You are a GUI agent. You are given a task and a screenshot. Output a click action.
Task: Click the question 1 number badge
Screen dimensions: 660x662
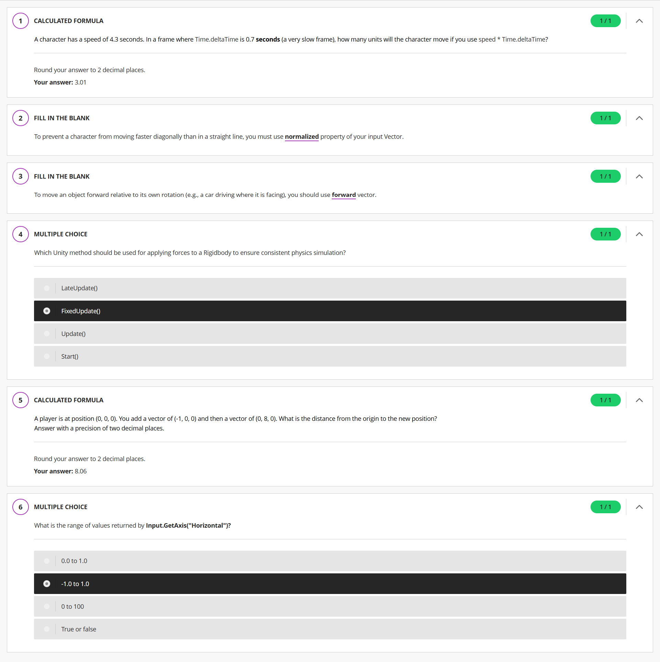(x=21, y=21)
